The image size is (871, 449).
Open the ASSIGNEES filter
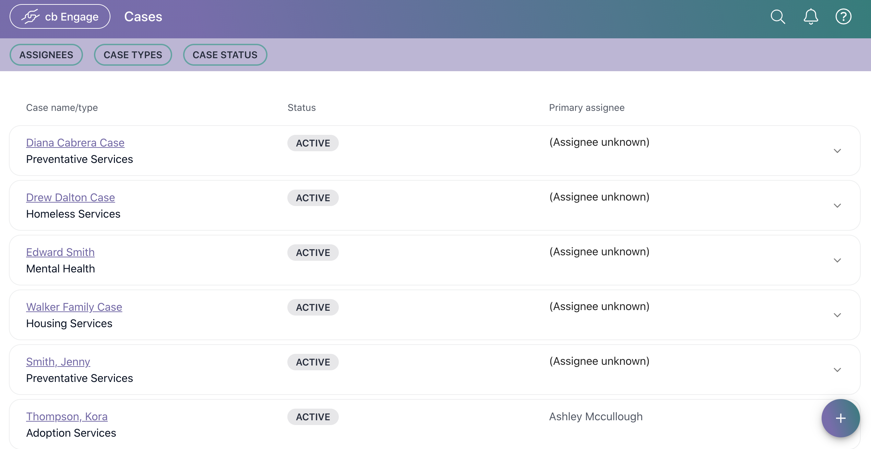click(x=46, y=55)
